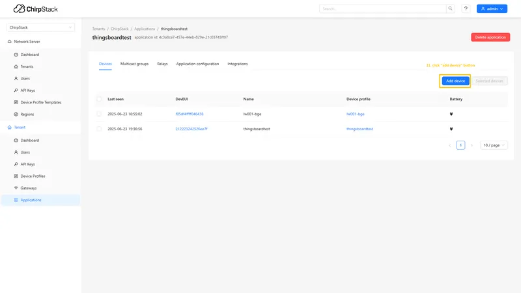Open the Integrations tab
The height and width of the screenshot is (293, 521).
coord(238,64)
